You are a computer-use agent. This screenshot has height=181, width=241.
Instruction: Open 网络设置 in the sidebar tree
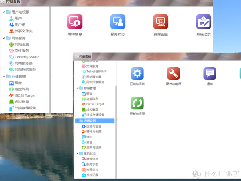click(22, 45)
